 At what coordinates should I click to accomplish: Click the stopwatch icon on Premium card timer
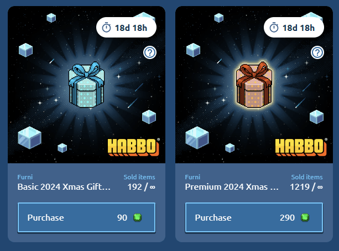click(x=274, y=28)
